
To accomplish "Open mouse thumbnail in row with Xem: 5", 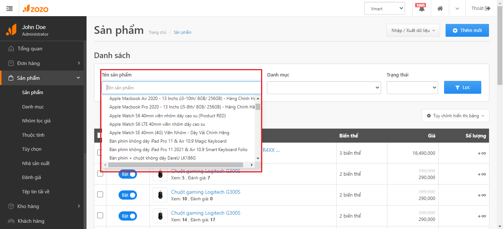I will click(160, 174).
